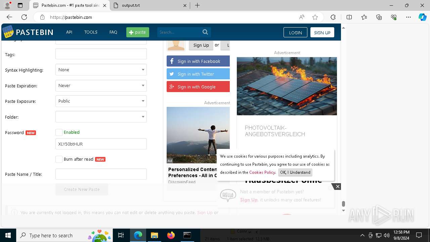
Task: Click the Personalized Content ad image
Action: click(198, 135)
